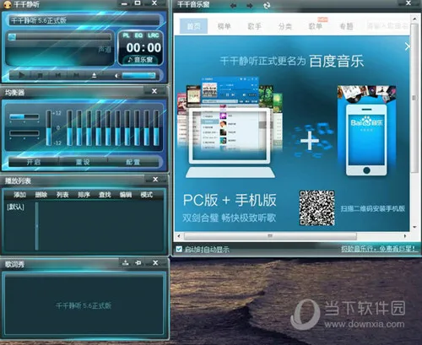Screen dimensions: 422x345
Task: Refresh the music window page
Action: (x=267, y=5)
